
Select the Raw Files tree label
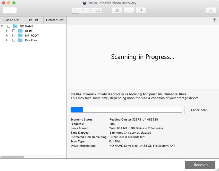31,40
